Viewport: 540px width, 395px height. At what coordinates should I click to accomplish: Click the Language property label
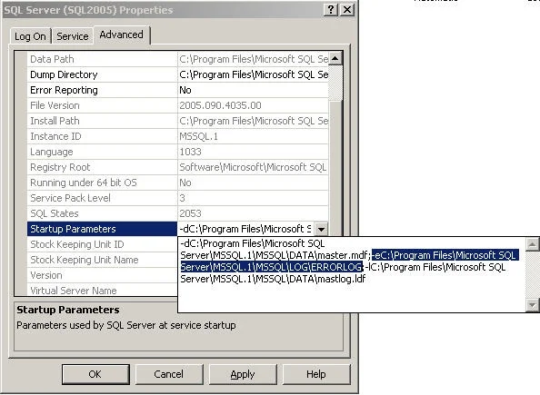(52, 152)
